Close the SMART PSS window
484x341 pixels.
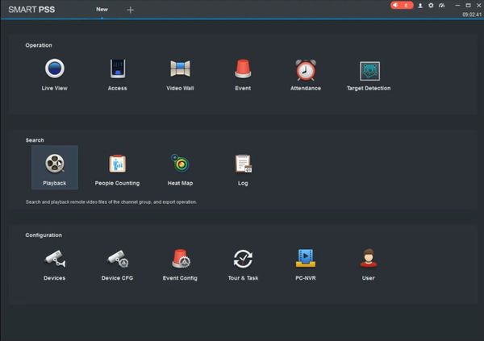478,6
